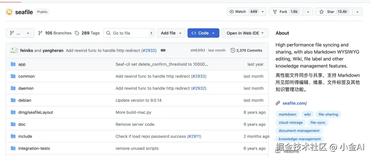The width and height of the screenshot is (370, 157).
Task: Open the app folder
Action: pyautogui.click(x=22, y=64)
